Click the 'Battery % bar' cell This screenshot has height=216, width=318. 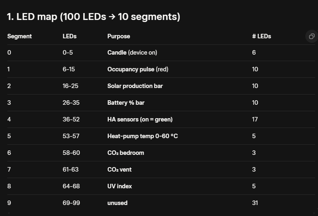coord(126,103)
